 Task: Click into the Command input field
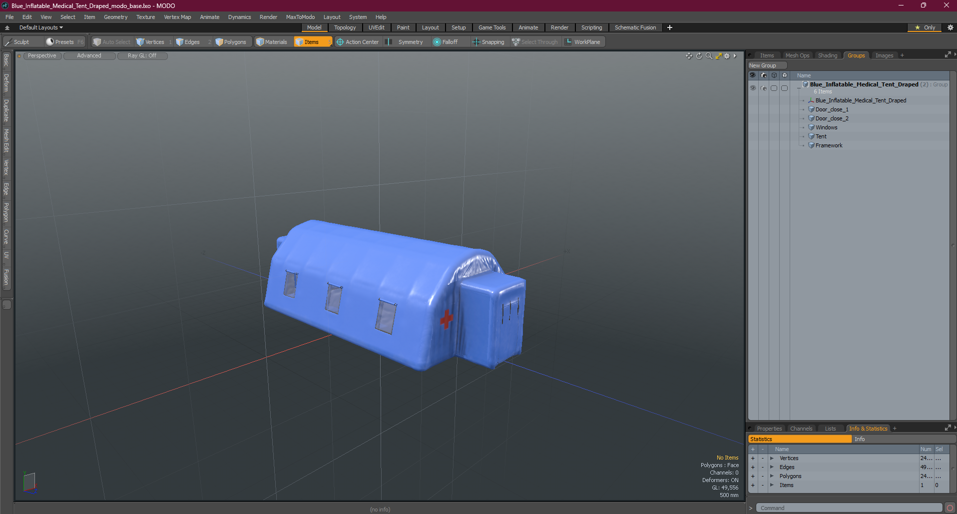click(849, 508)
